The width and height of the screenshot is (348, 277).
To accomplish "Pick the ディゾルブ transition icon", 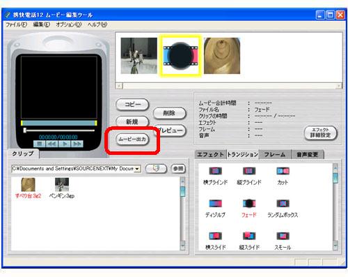I will coord(215,204).
